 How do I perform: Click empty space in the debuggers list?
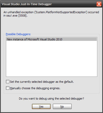point(51,59)
